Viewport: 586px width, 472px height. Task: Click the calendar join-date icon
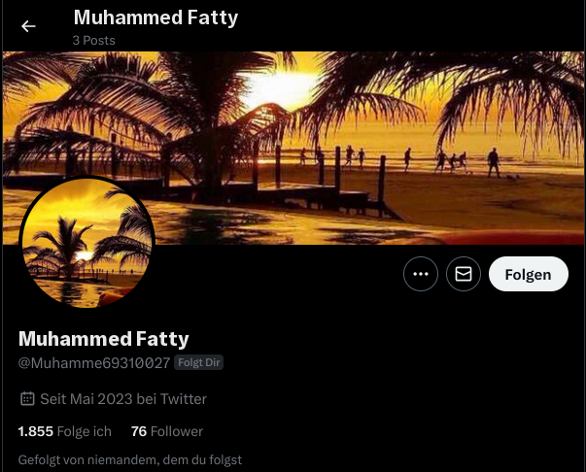27,399
